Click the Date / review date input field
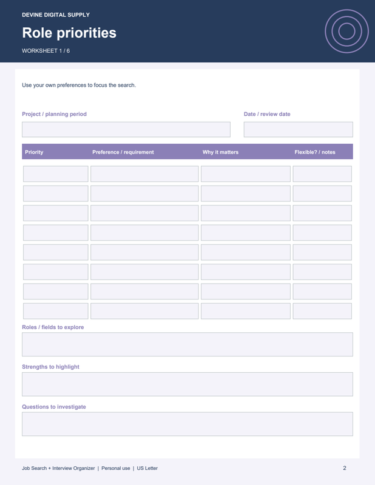The image size is (375, 485). point(298,129)
